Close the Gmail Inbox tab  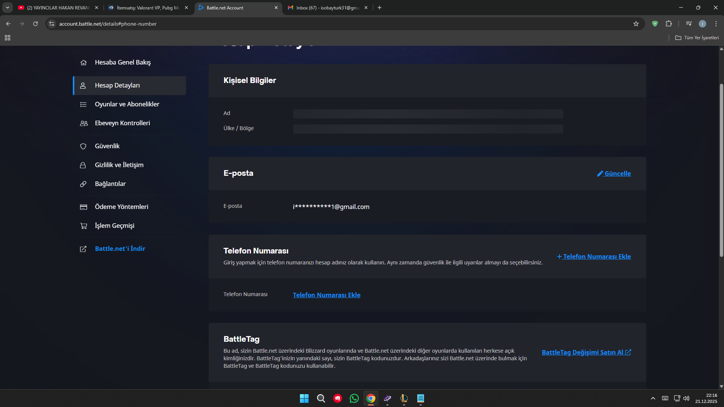tap(366, 8)
